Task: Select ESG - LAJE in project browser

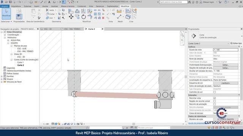Action: [x=22, y=49]
